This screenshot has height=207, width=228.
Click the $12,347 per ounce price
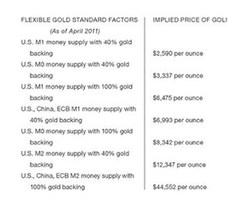(x=179, y=165)
